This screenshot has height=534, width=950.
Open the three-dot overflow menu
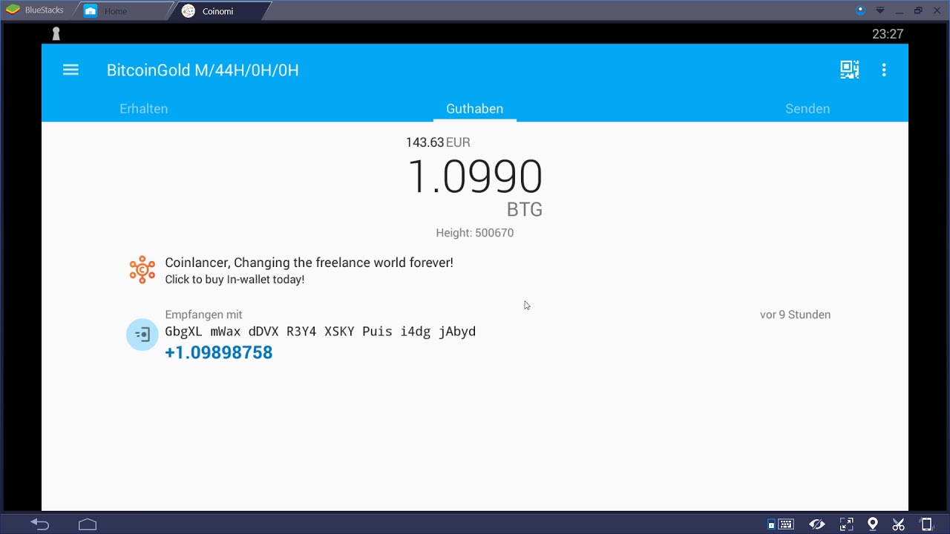point(883,70)
